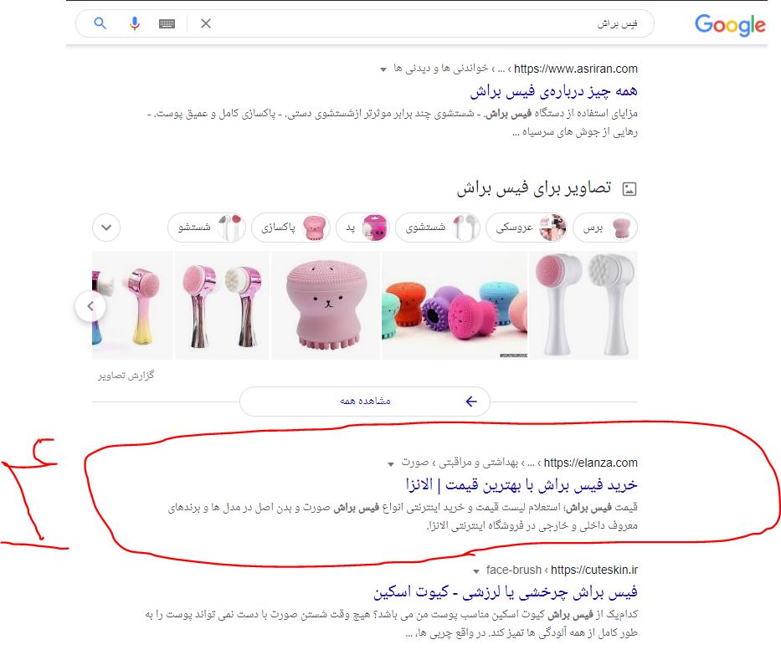The width and height of the screenshot is (781, 660).
Task: Click the blue magnifier search icon
Action: pos(100,23)
